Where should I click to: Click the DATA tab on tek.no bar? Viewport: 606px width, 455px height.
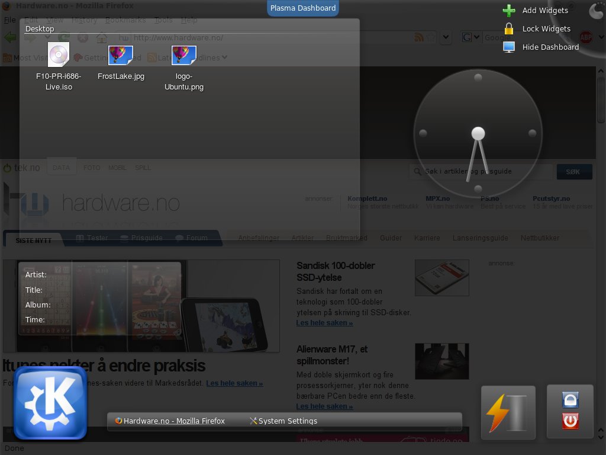click(62, 168)
